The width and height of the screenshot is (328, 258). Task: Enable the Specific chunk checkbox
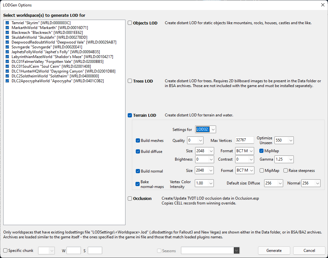tap(5, 251)
